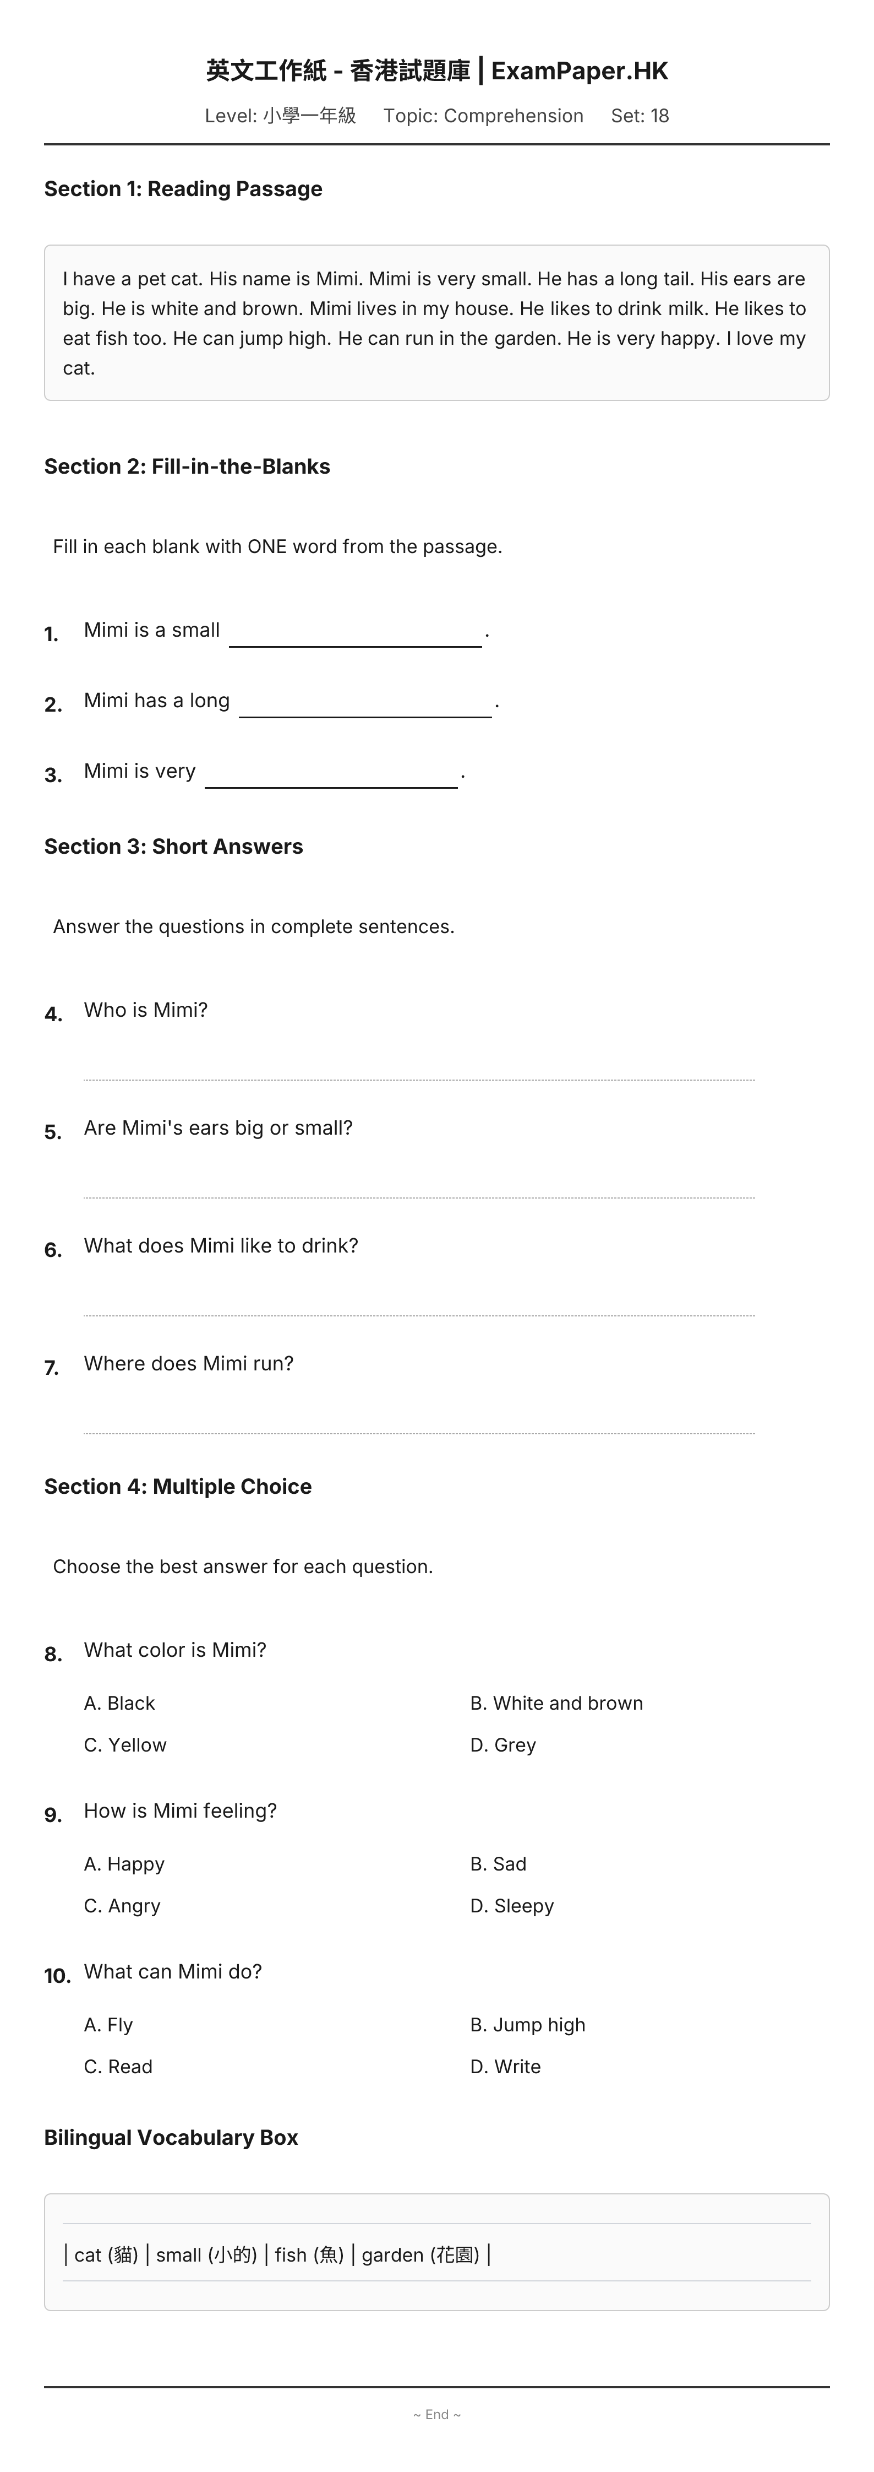The image size is (874, 2472).
Task: Click 'garden (花園)' in the vocabulary box
Action: tap(420, 2255)
